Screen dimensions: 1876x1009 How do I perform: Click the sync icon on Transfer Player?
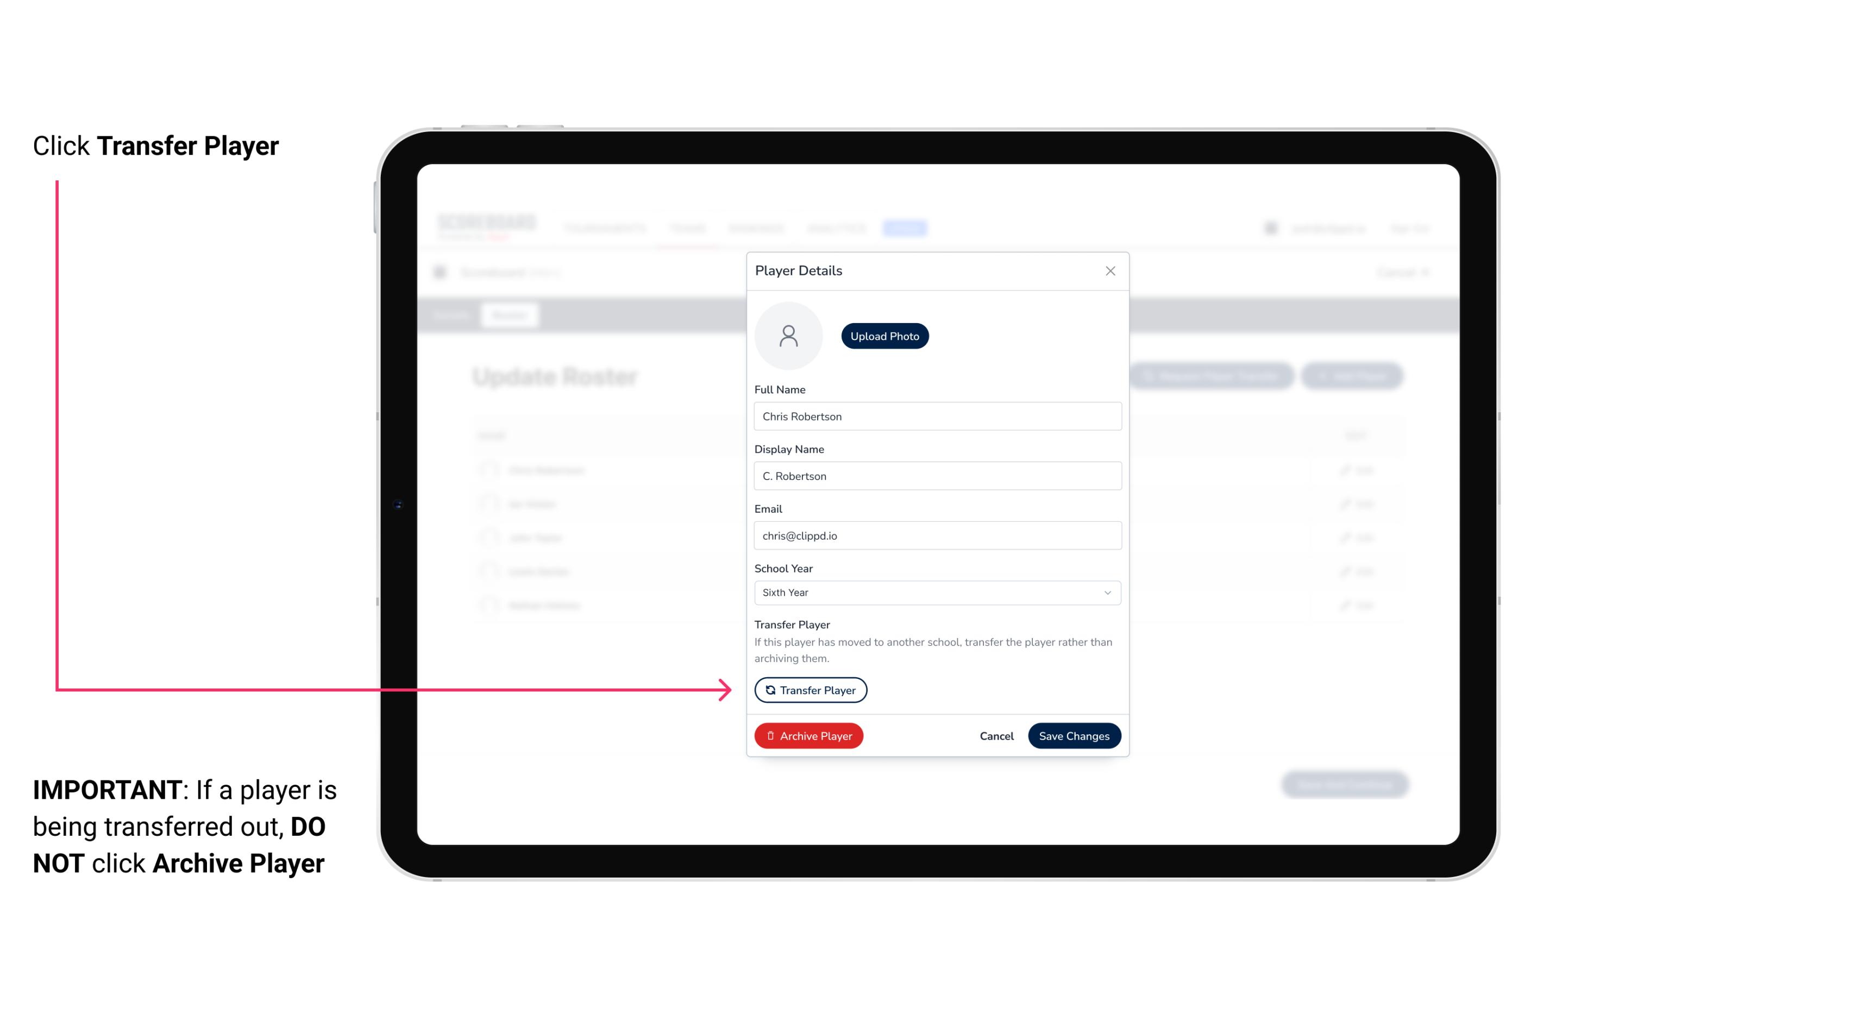(768, 690)
